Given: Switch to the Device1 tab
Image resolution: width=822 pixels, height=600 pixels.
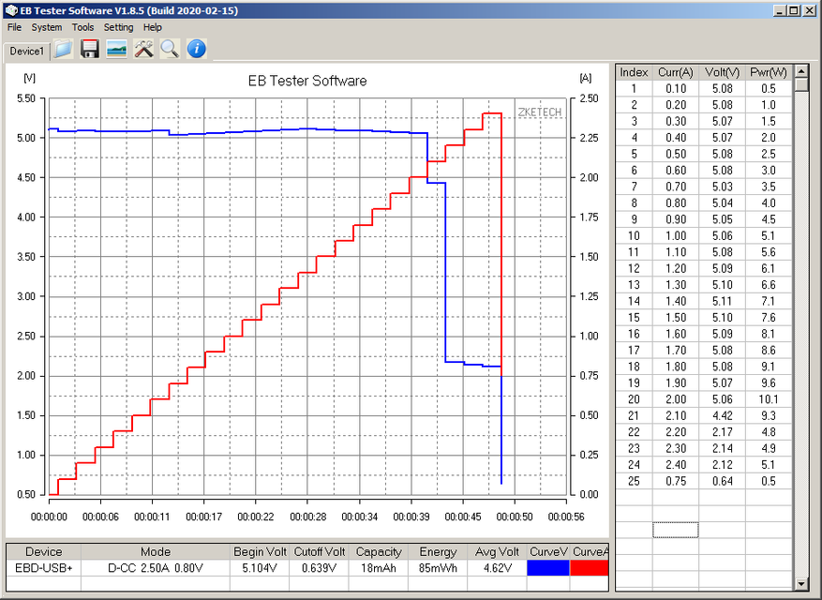Looking at the screenshot, I should pyautogui.click(x=26, y=51).
